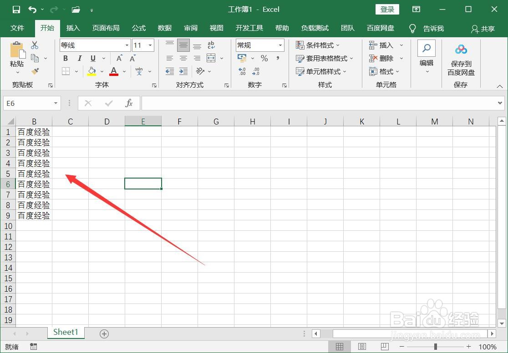Open the Name Box dropdown arrow
508x353 pixels.
[56, 103]
